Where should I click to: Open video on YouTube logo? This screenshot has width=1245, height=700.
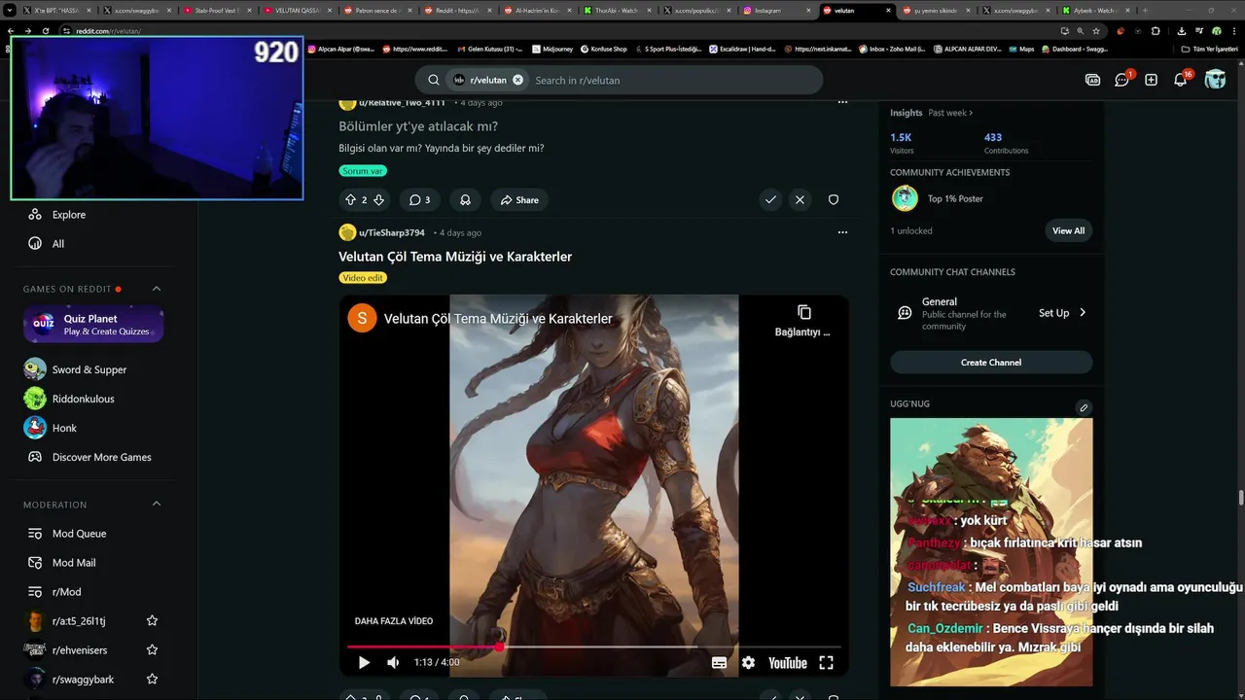tap(787, 662)
